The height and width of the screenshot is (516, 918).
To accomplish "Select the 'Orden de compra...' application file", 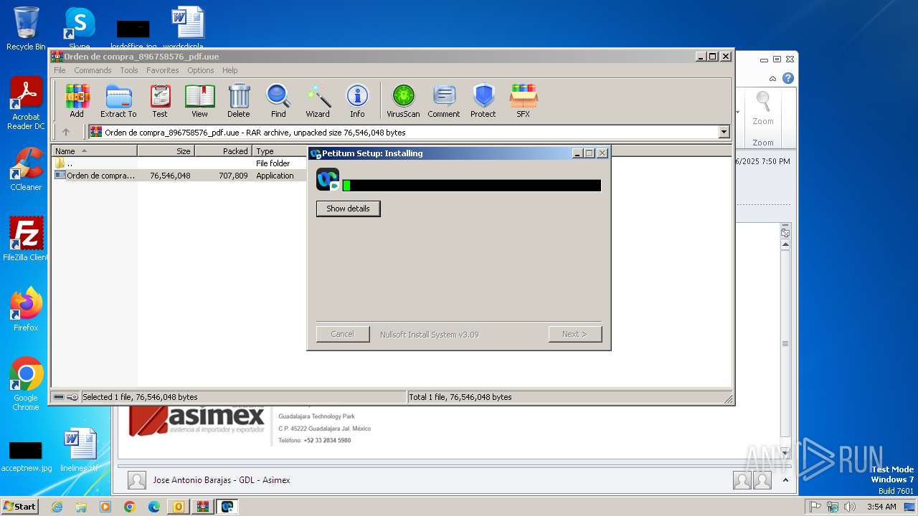I will coord(179,176).
